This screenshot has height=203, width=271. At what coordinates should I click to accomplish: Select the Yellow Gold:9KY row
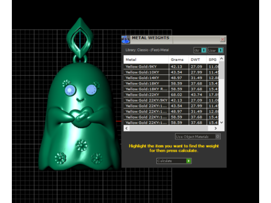(x=171, y=67)
